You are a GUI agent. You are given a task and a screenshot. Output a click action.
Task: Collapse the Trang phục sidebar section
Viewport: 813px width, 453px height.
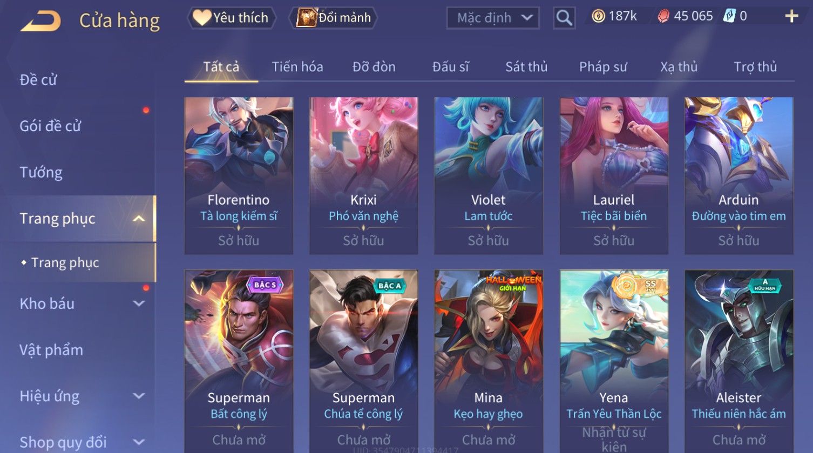pyautogui.click(x=139, y=219)
